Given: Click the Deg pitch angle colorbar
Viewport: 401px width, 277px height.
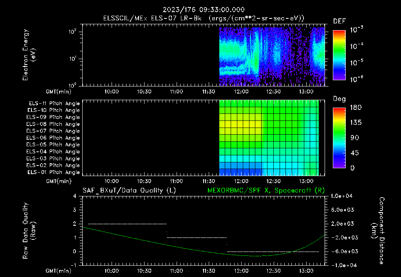Looking at the screenshot, I should 339,138.
